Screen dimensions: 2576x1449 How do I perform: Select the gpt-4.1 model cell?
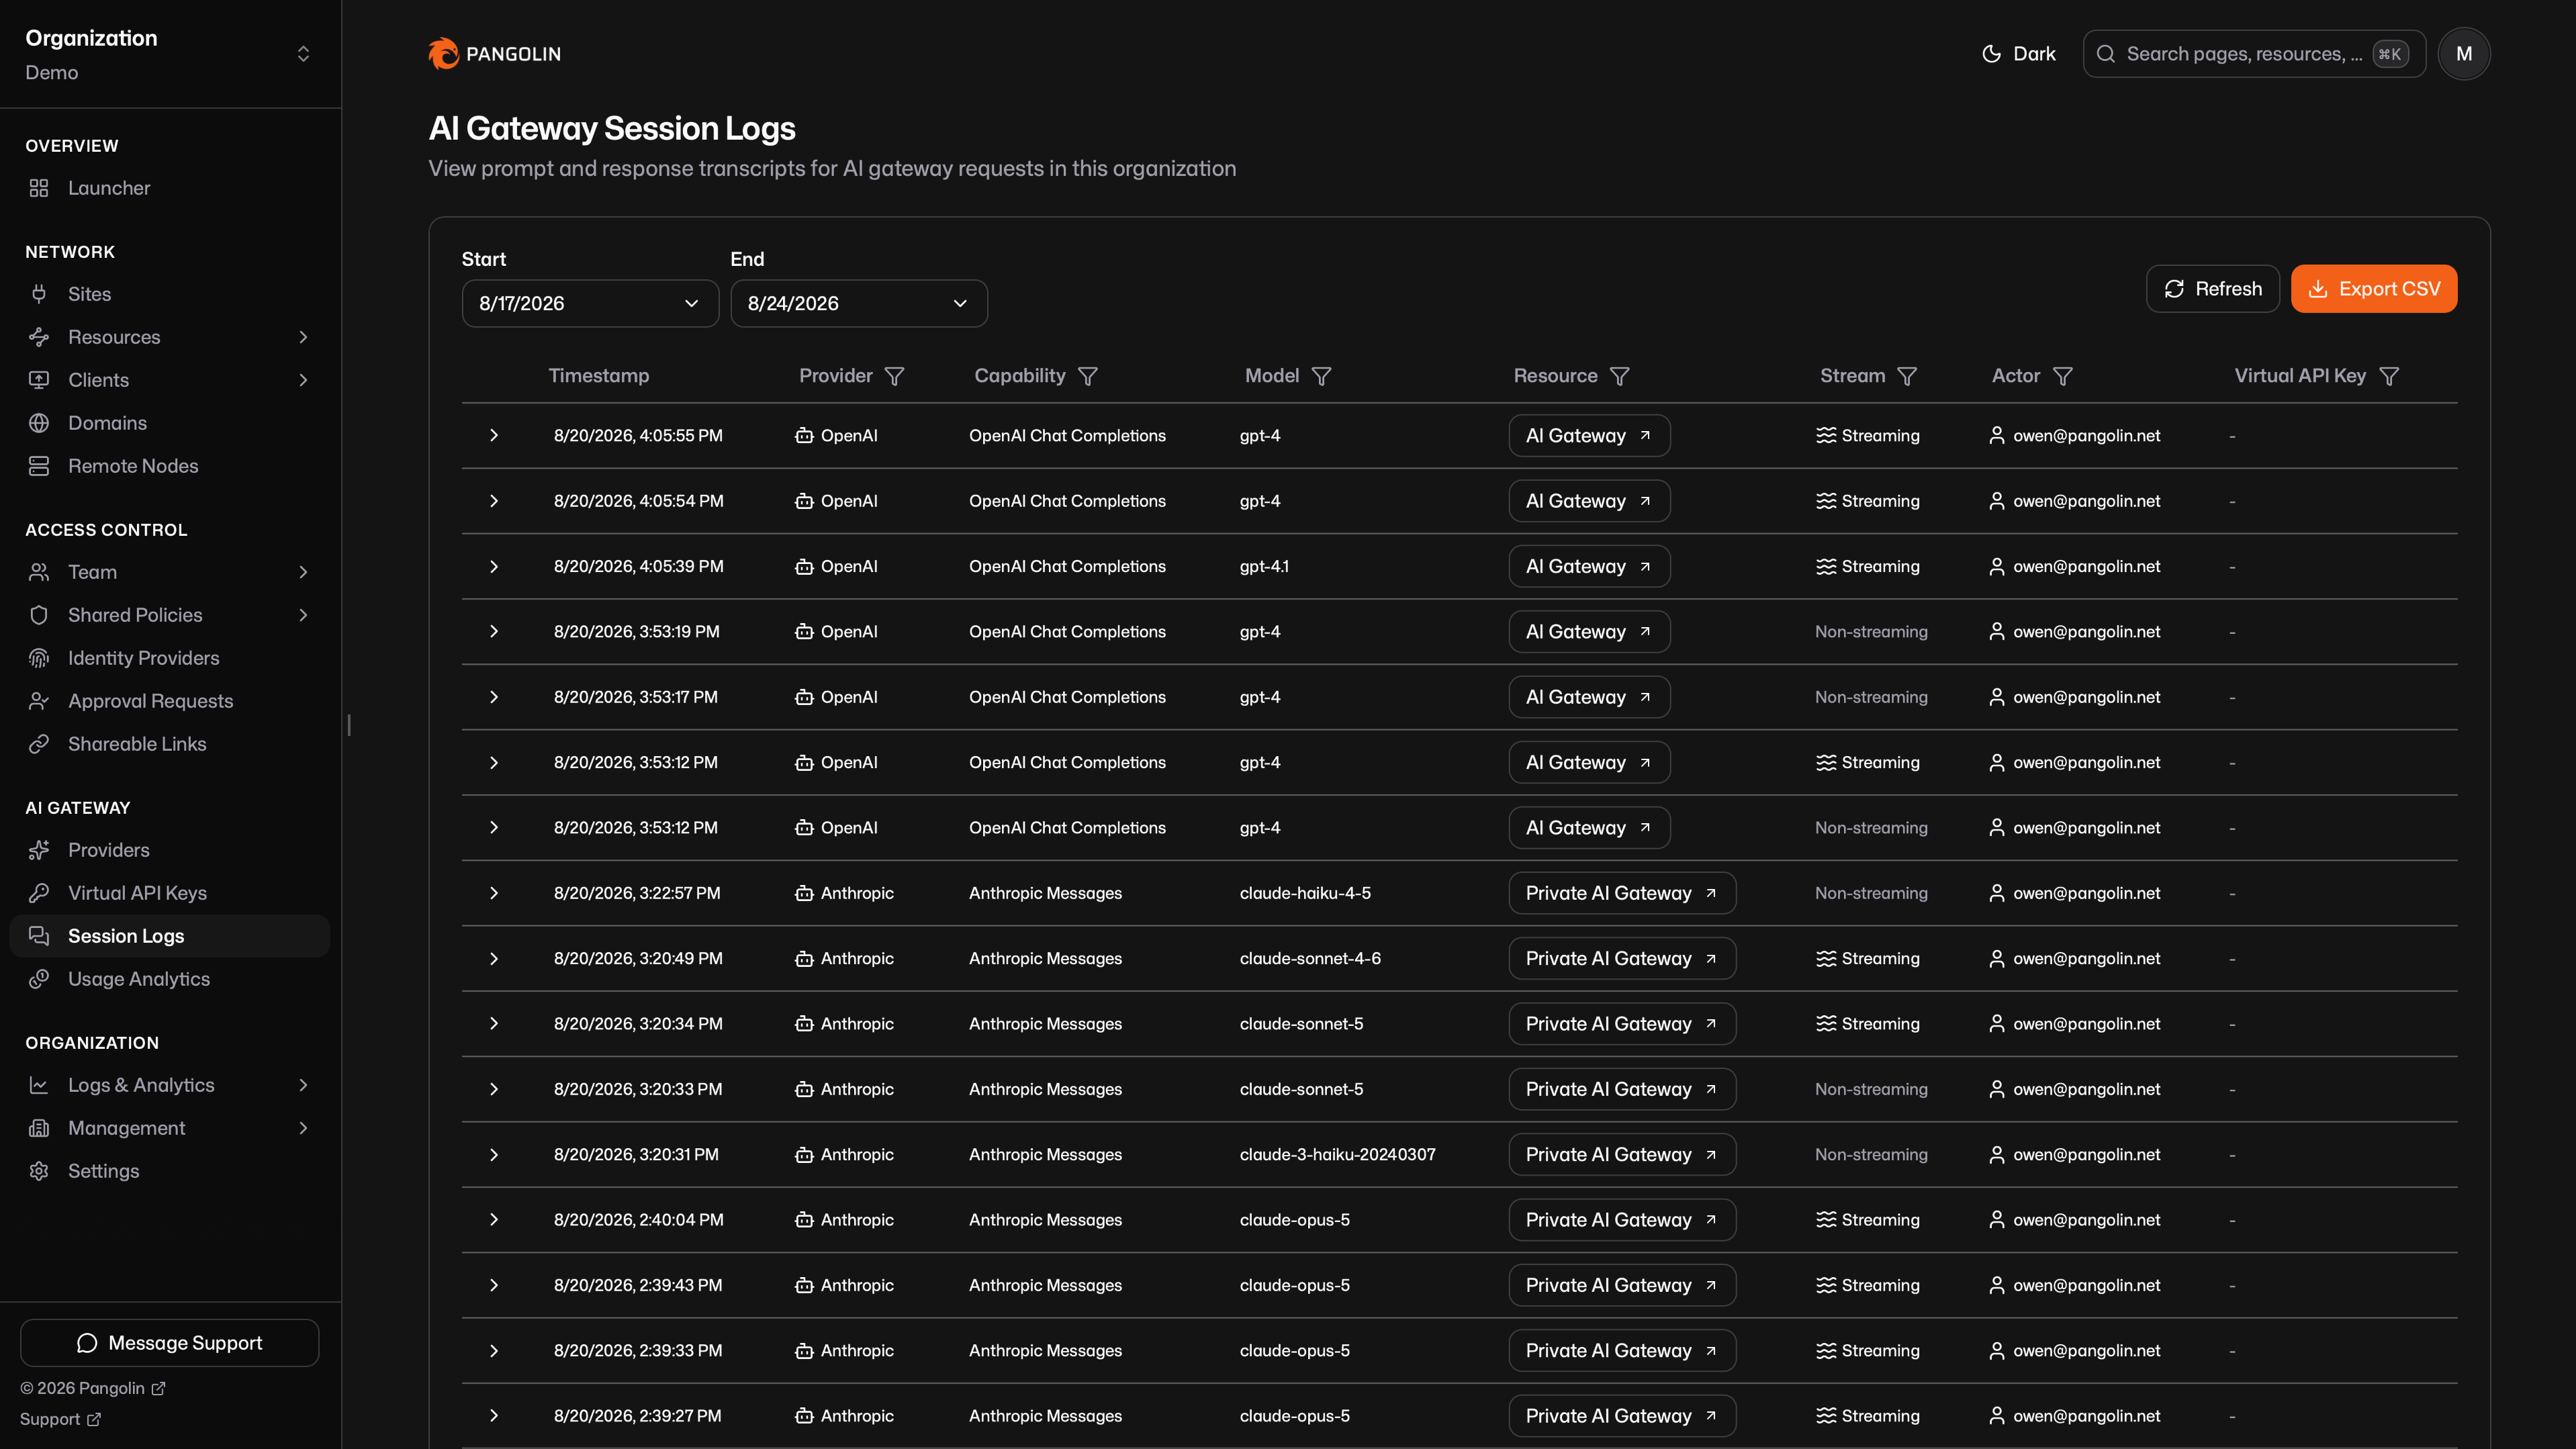click(x=1264, y=566)
